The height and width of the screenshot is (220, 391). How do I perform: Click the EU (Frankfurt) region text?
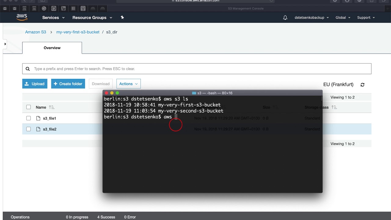[338, 85]
